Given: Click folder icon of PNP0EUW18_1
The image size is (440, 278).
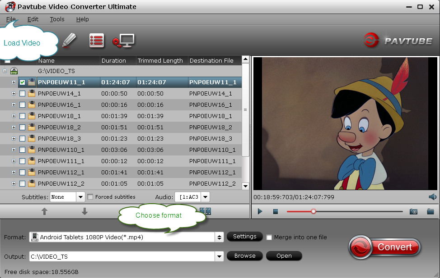Looking at the screenshot, I should (x=32, y=116).
